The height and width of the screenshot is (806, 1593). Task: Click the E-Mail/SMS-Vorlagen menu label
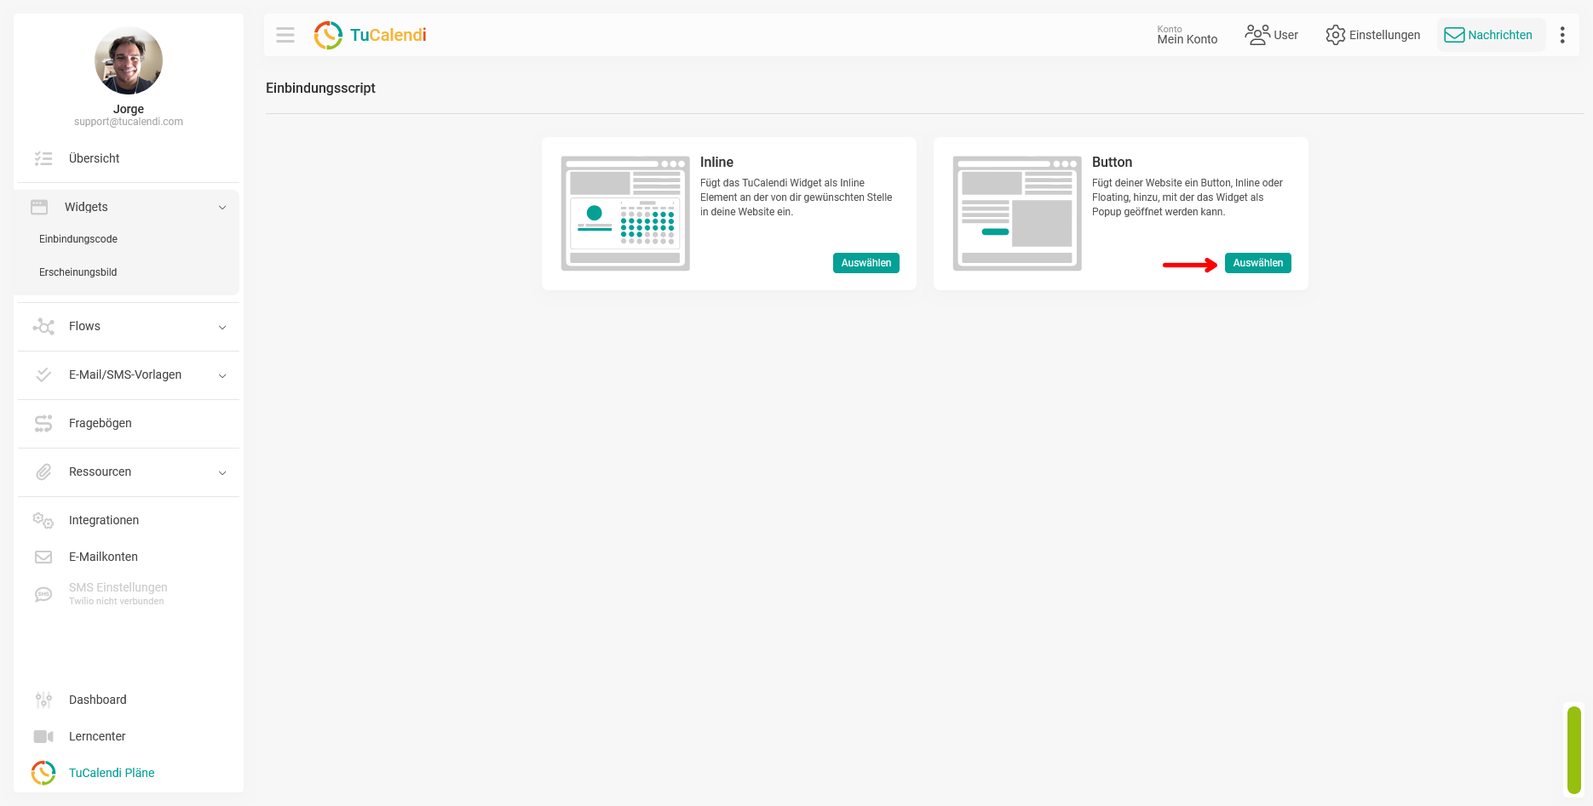pos(125,374)
